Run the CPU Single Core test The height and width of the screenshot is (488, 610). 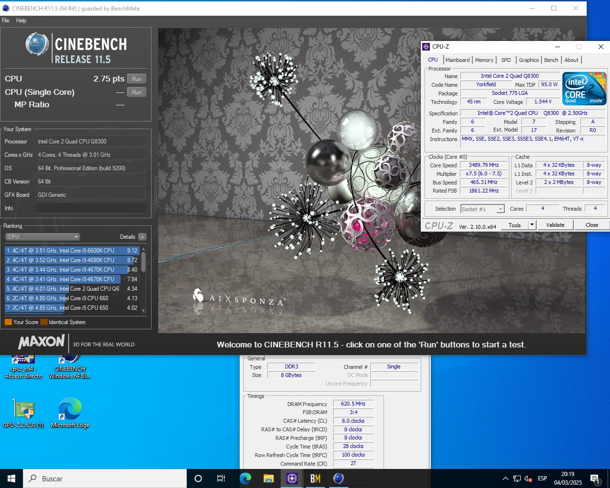[x=137, y=92]
